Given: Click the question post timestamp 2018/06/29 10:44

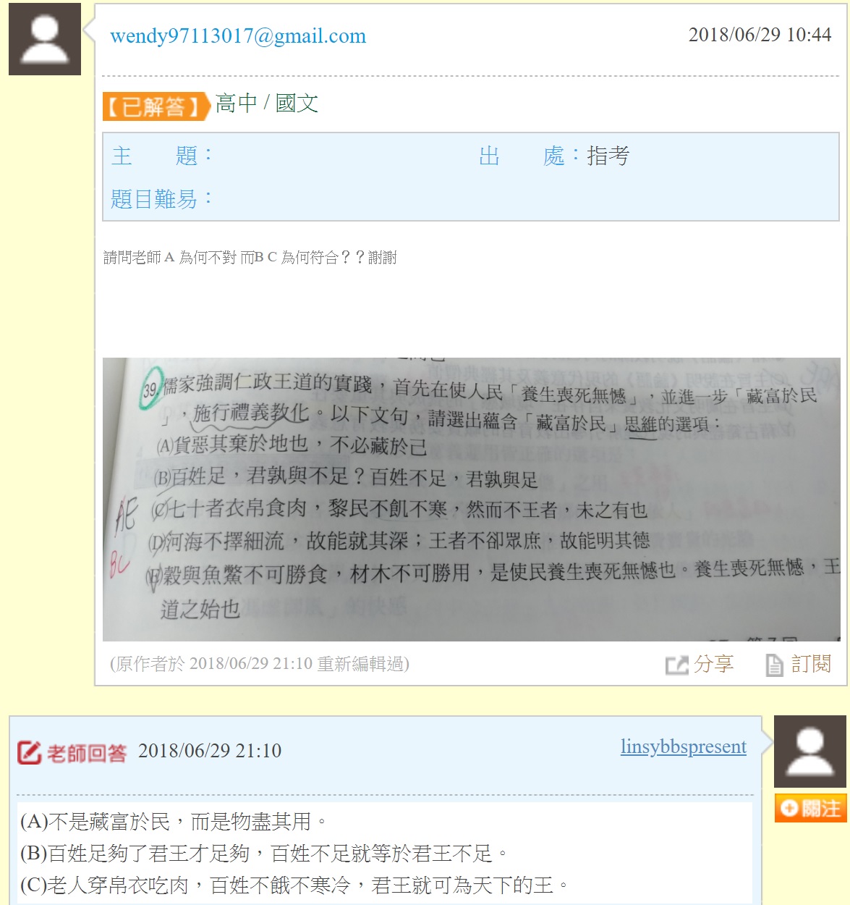Looking at the screenshot, I should 760,35.
